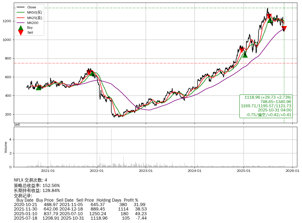Image resolution: width=302 pixels, height=223 pixels.
Task: Click the Volume y-axis label
Action: pyautogui.click(x=6, y=147)
